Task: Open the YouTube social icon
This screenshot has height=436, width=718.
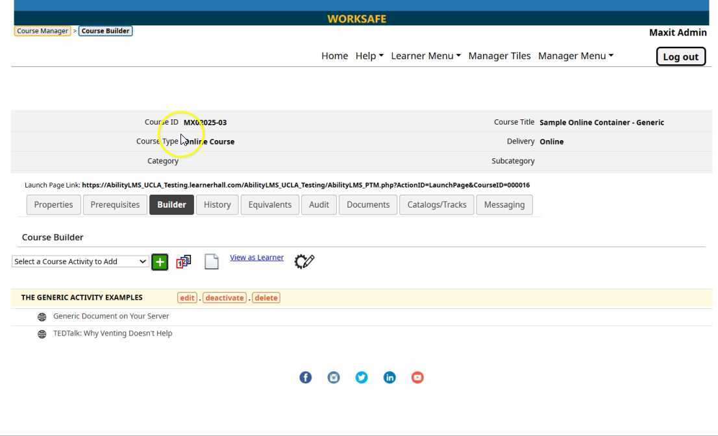Action: [x=417, y=378]
